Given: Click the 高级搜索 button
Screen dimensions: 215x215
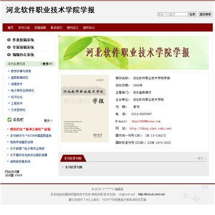Looking at the screenshot, I should tap(205, 14).
